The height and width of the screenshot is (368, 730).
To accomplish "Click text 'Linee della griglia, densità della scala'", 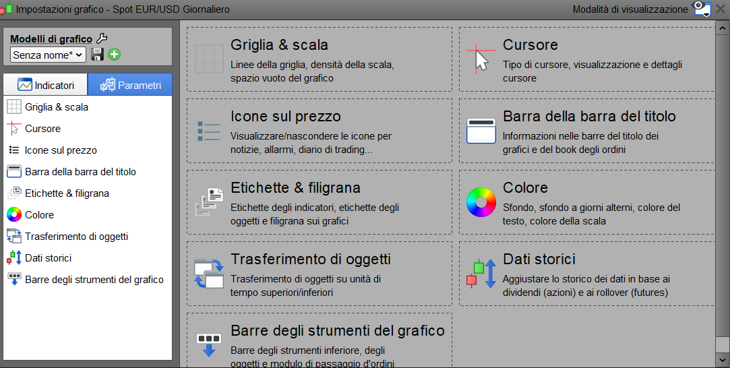I will (x=312, y=65).
